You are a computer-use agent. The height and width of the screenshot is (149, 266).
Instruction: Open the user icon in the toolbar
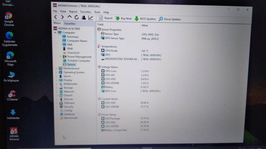coord(83,18)
